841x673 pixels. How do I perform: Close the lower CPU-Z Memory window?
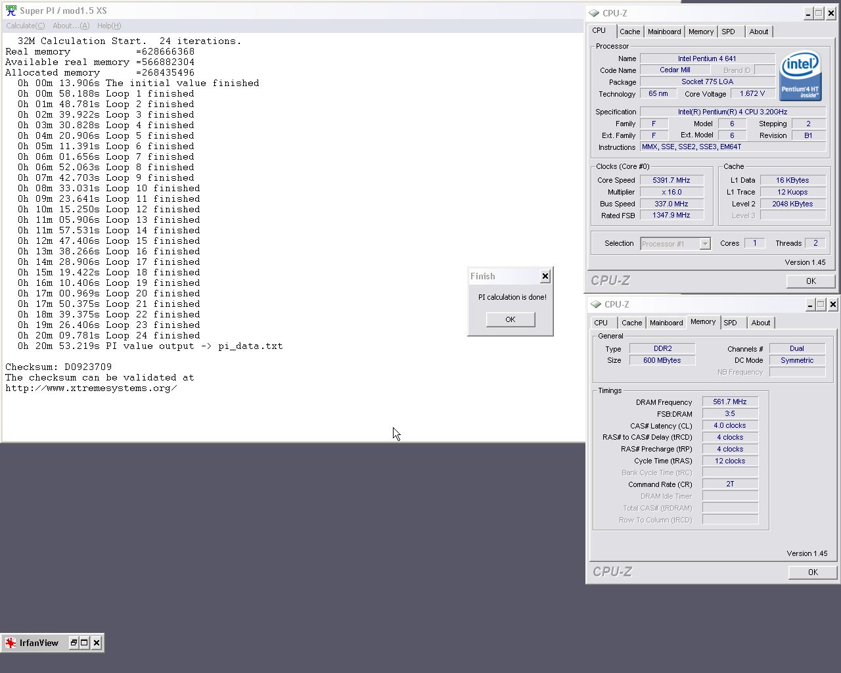click(833, 304)
